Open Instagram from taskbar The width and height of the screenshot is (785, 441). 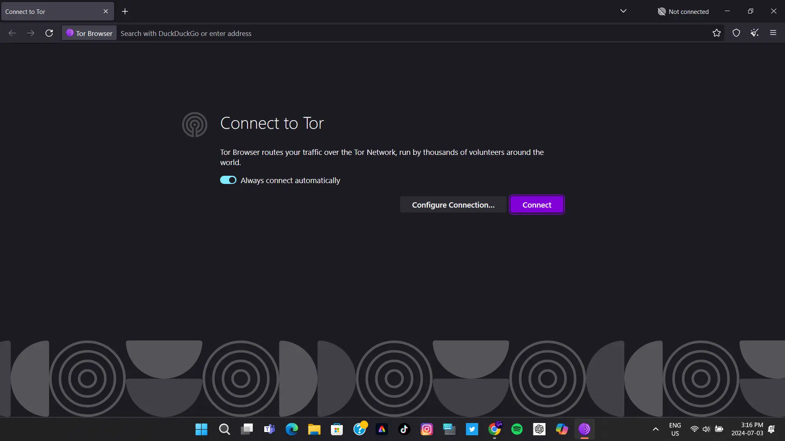coord(427,429)
